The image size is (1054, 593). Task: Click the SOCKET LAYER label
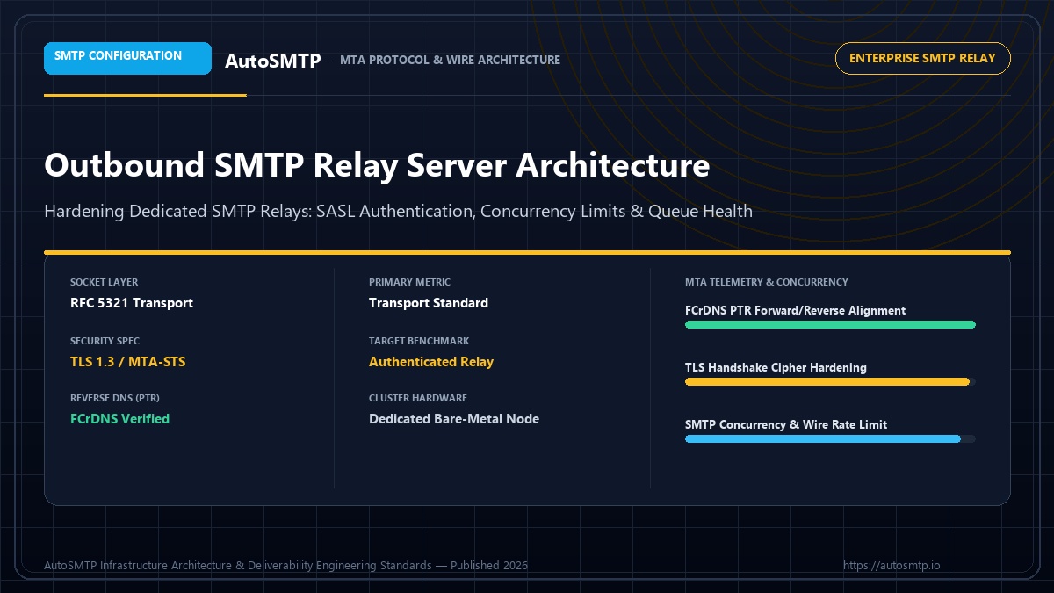tap(104, 282)
